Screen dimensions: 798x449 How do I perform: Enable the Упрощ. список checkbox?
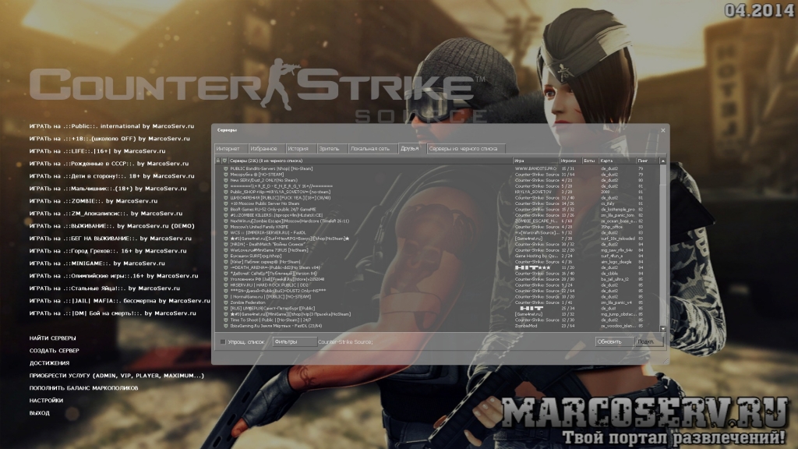pyautogui.click(x=223, y=341)
